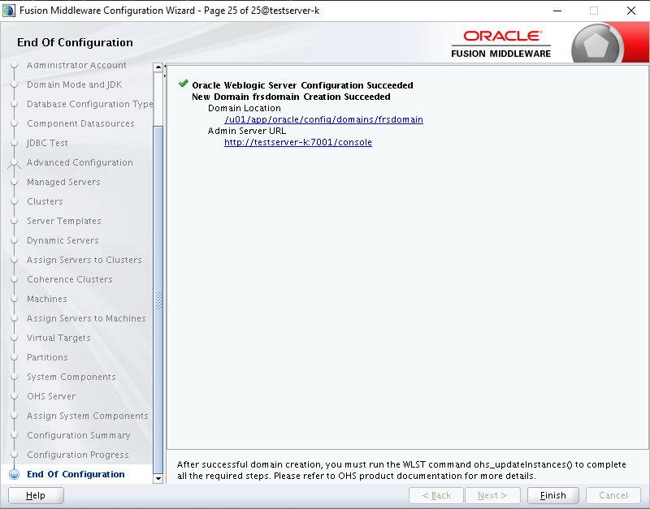Select Domain Mode and JDK step
This screenshot has width=650, height=509.
tap(75, 84)
